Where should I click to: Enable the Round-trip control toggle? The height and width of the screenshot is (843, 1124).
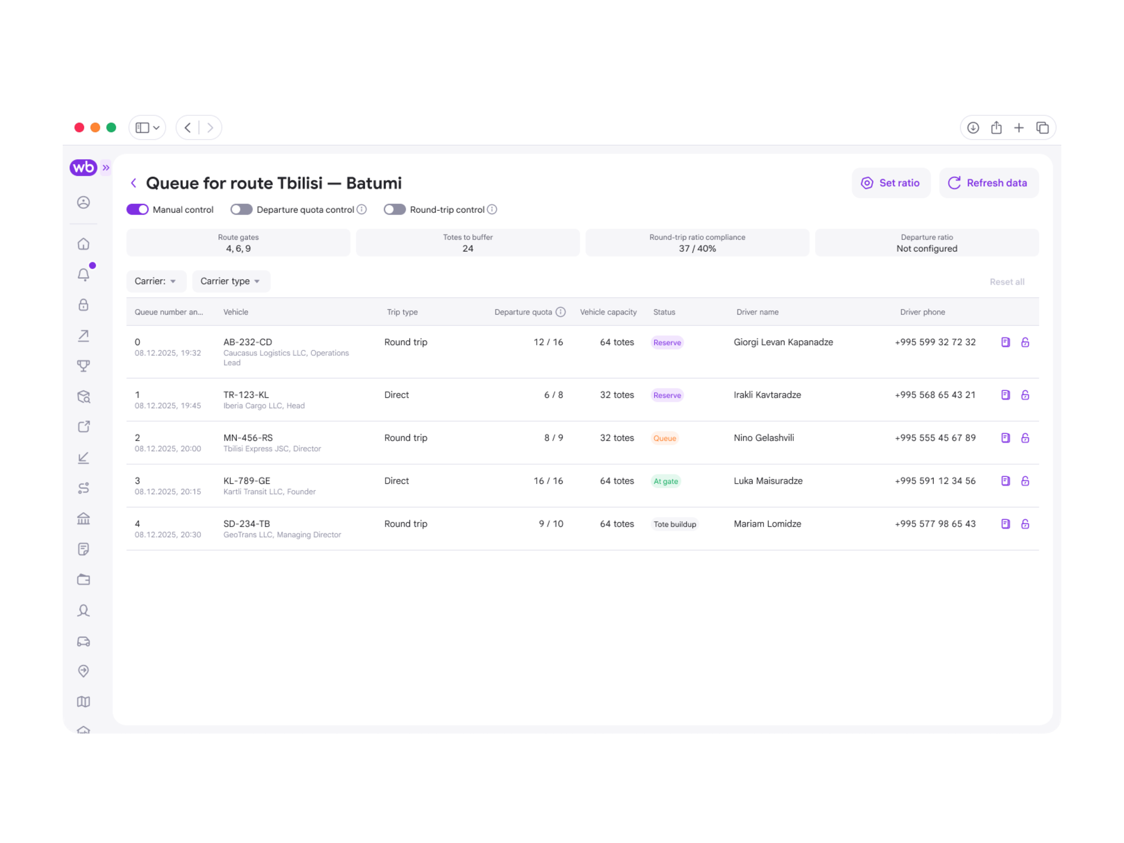pos(394,210)
